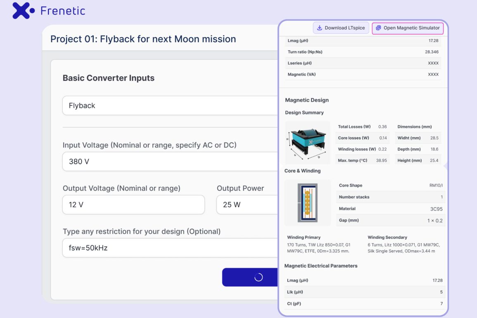The height and width of the screenshot is (318, 477).
Task: Click the loading spinner on the blue button
Action: click(259, 277)
